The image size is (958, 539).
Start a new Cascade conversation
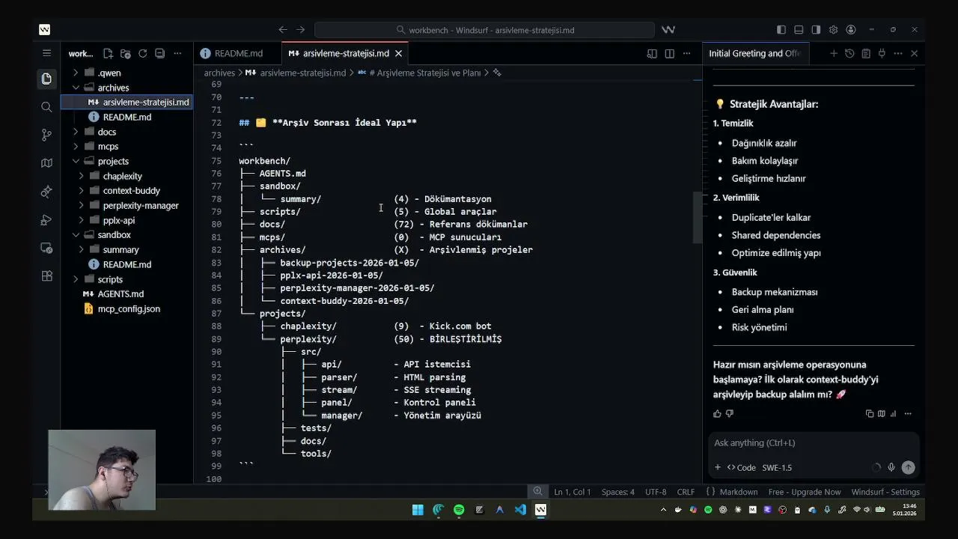click(833, 53)
